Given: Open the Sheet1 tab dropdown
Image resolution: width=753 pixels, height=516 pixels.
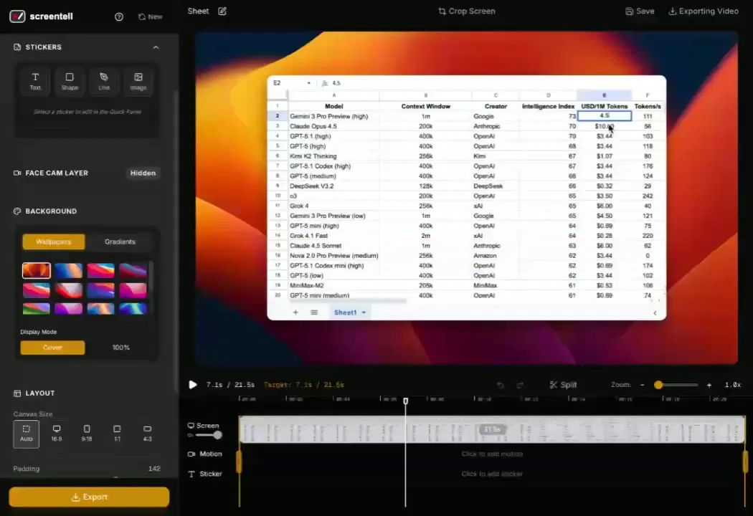Looking at the screenshot, I should coord(364,312).
